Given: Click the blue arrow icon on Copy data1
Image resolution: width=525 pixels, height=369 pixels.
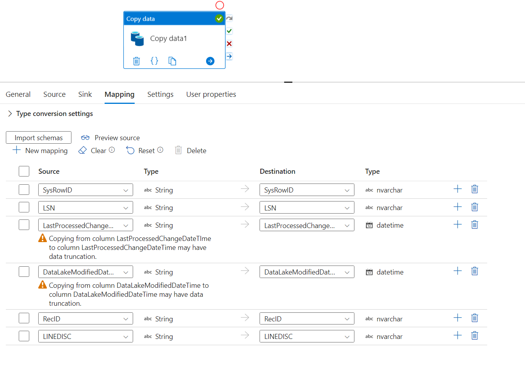Looking at the screenshot, I should click(x=210, y=61).
